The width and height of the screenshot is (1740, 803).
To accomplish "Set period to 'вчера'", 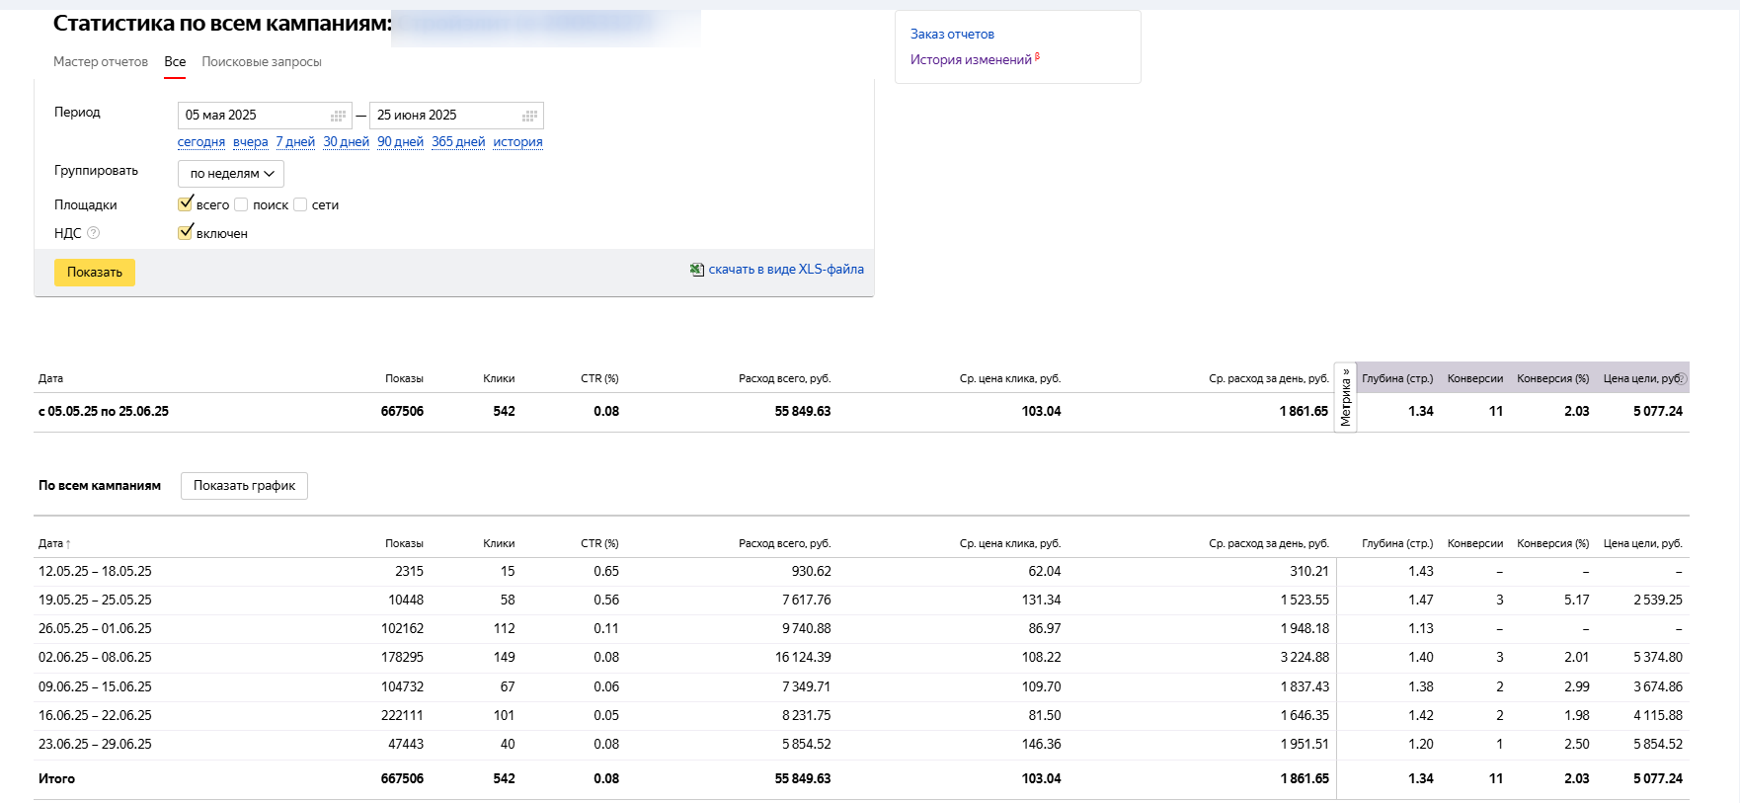I will [x=251, y=142].
